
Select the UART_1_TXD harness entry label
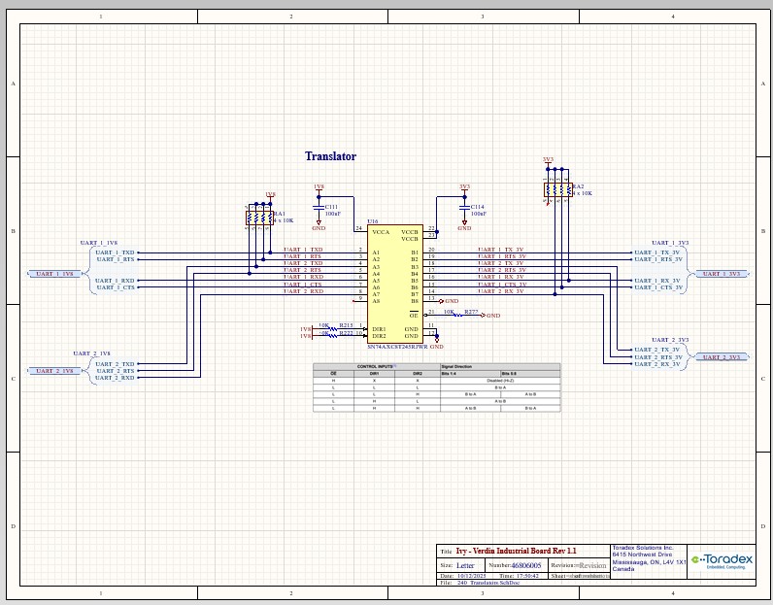pos(116,252)
